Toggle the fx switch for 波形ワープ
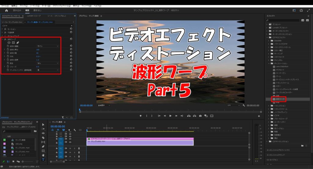The height and width of the screenshot is (169, 313). click(x=6, y=39)
